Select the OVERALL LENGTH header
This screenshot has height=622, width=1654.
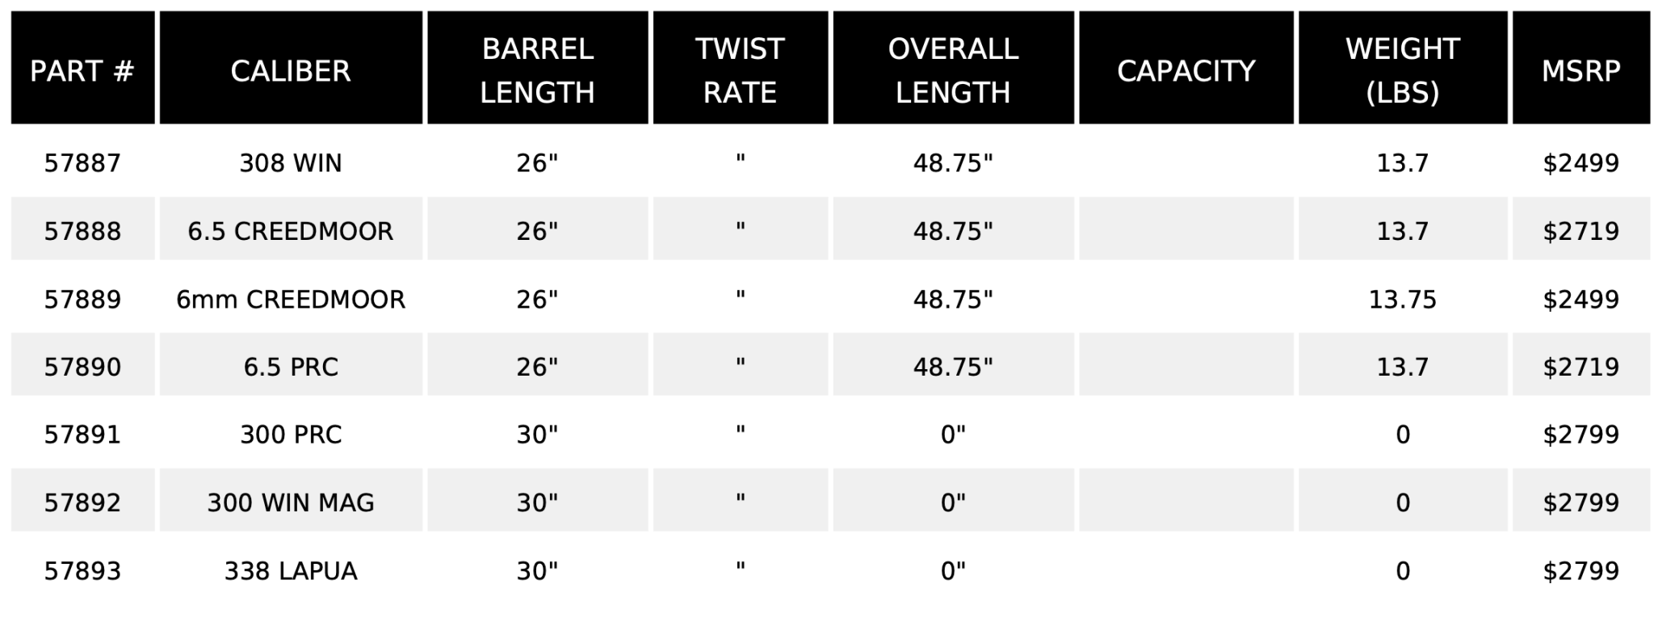click(x=954, y=68)
